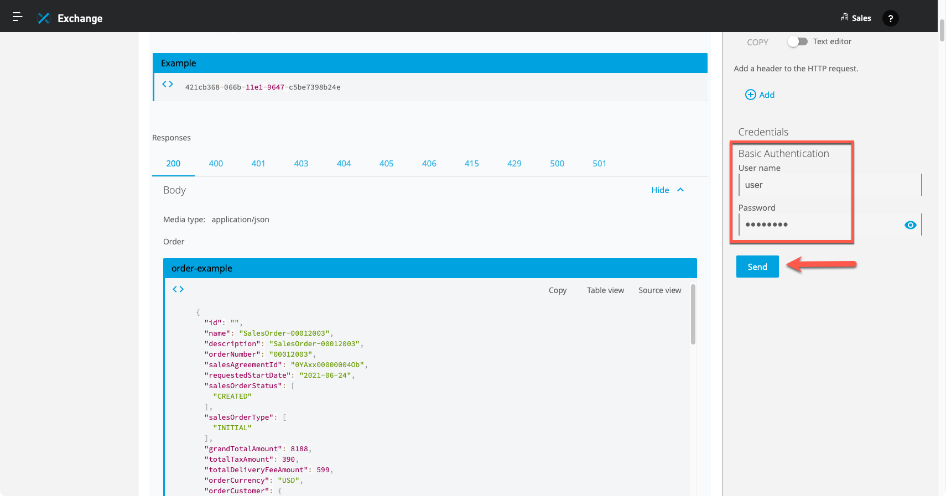Viewport: 946px width, 496px height.
Task: Switch order-example to Source view
Action: coord(659,290)
